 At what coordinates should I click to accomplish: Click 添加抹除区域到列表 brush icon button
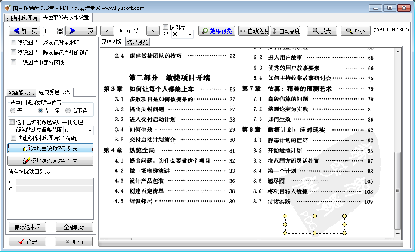(50, 161)
